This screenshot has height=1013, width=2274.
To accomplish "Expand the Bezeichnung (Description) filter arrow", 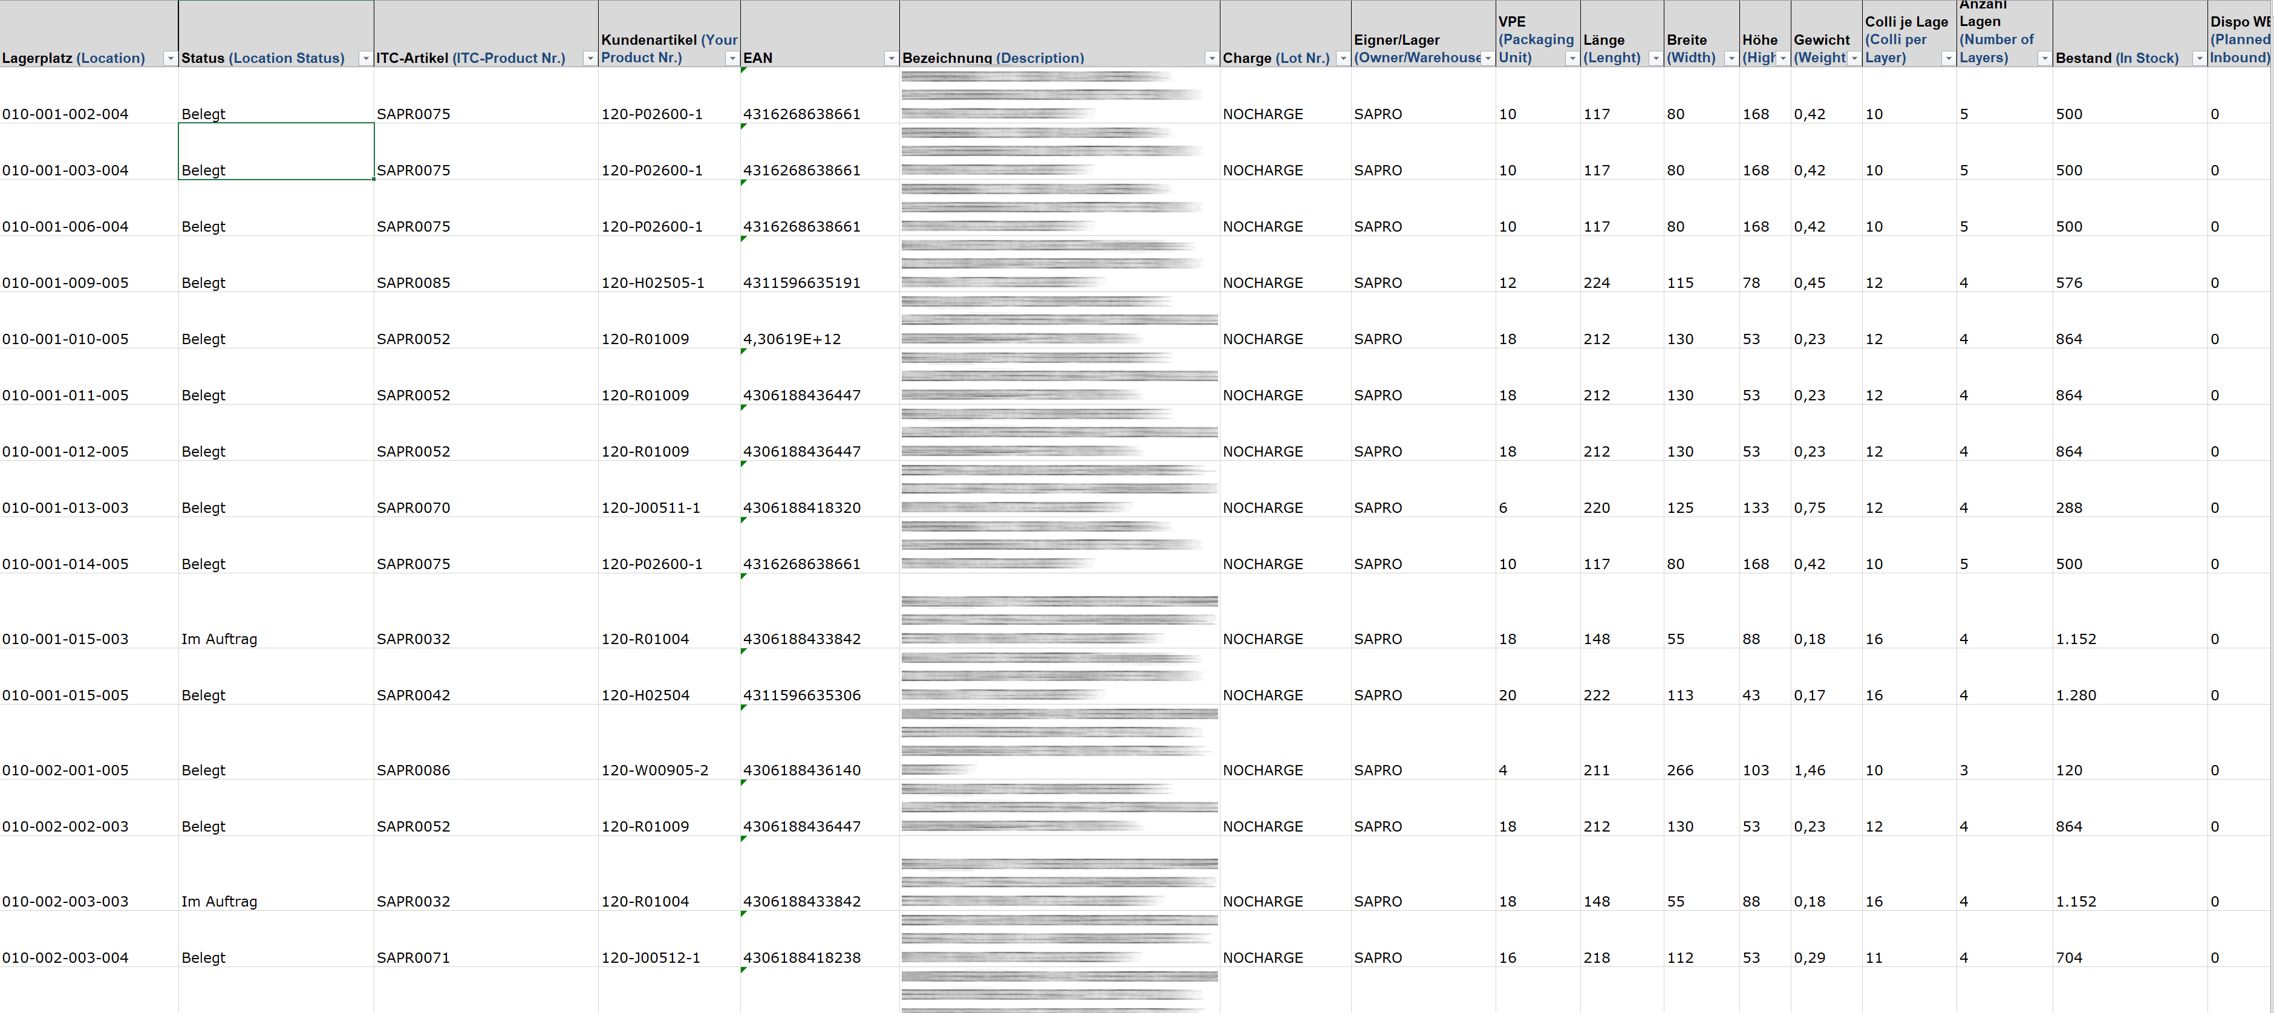I will 1211,58.
